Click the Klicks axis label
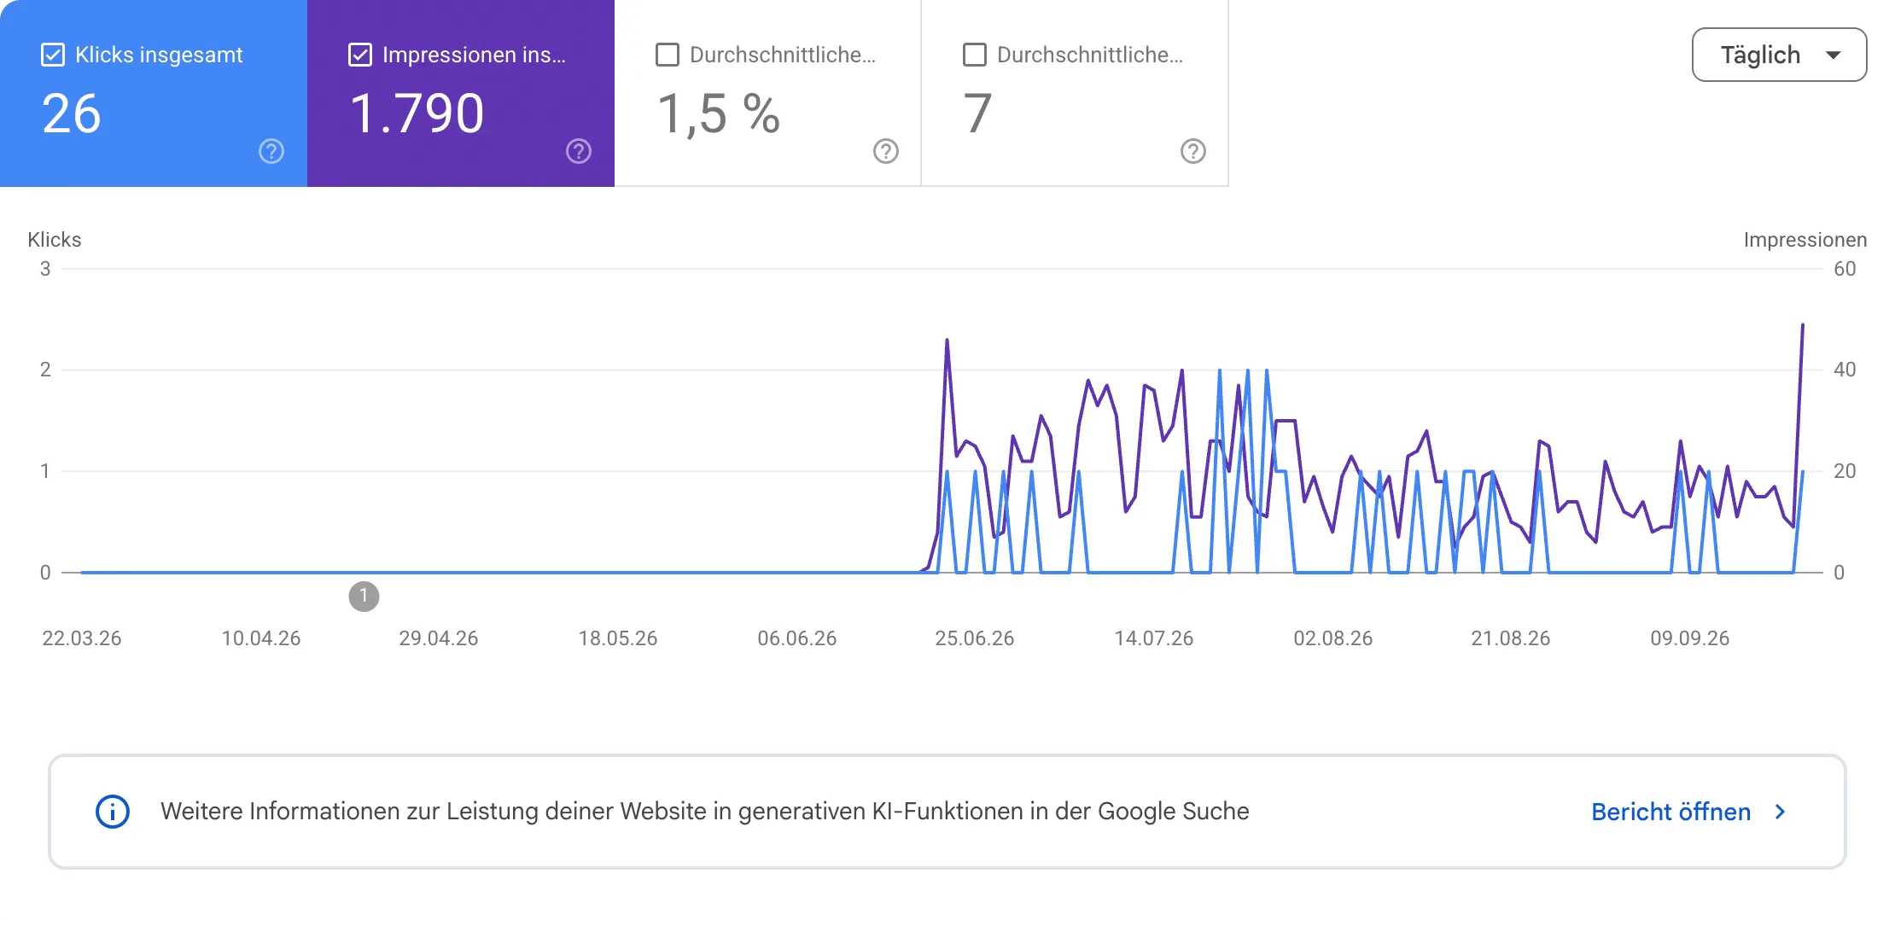The image size is (1895, 926). (55, 240)
